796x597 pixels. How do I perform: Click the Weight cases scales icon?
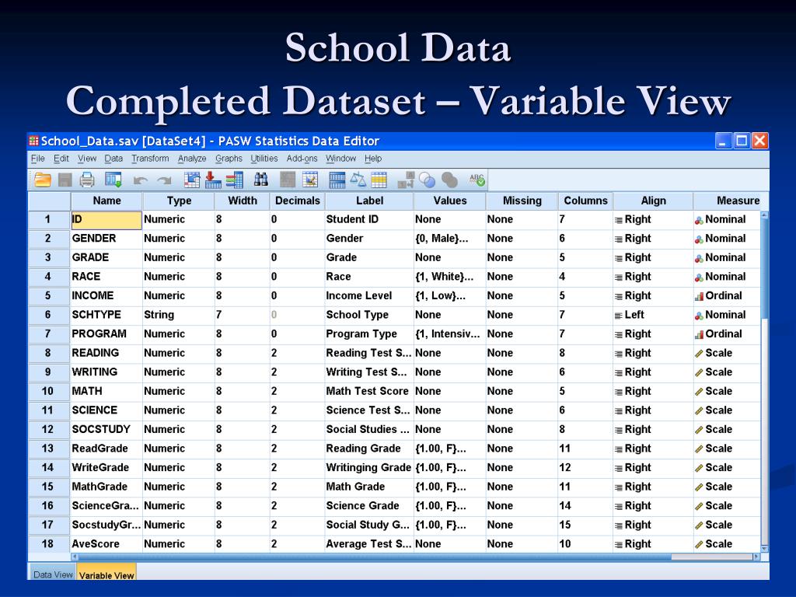pyautogui.click(x=358, y=180)
